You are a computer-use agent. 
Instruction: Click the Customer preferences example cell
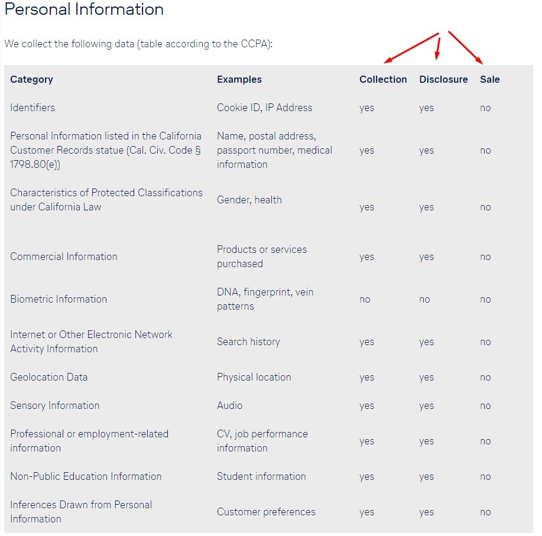pos(266,512)
